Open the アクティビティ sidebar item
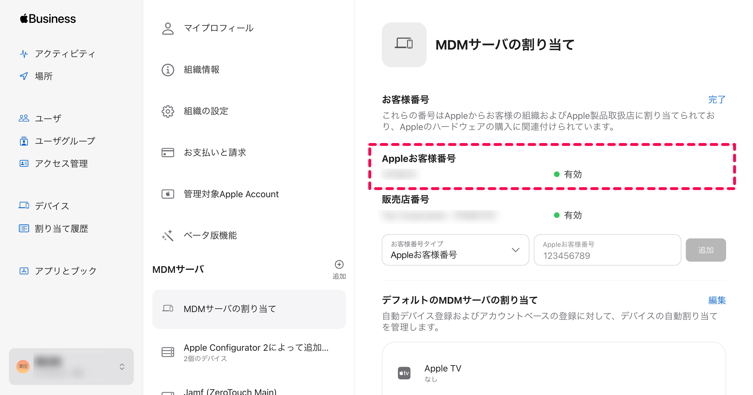 point(57,54)
